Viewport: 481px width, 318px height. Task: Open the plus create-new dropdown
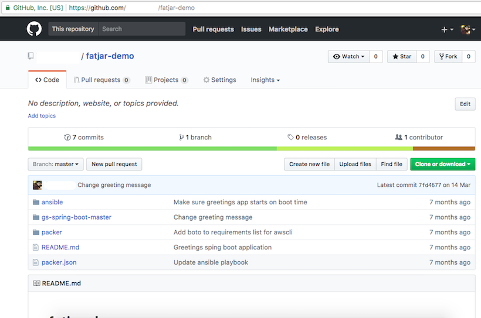(x=447, y=29)
